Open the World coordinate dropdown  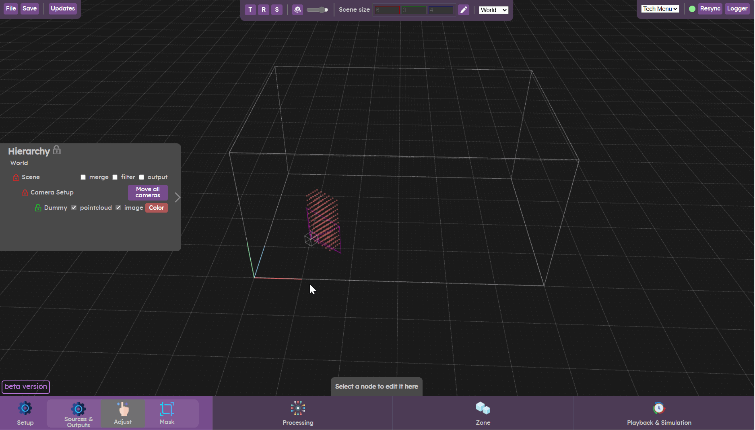pyautogui.click(x=493, y=10)
